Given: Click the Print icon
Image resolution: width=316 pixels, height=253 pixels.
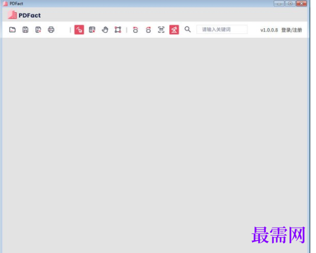Looking at the screenshot, I should 51,30.
